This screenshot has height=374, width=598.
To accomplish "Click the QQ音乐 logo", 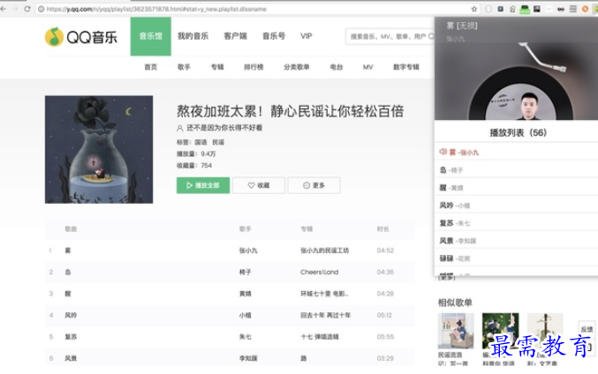I will tap(81, 37).
